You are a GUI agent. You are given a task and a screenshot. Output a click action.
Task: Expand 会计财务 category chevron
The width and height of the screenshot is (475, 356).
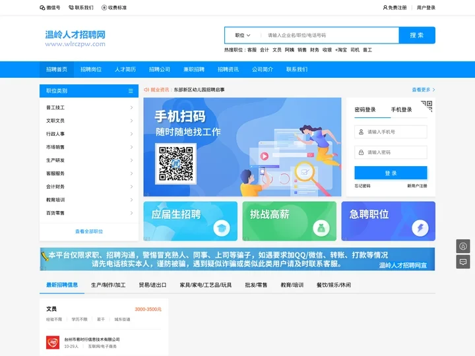(131, 187)
